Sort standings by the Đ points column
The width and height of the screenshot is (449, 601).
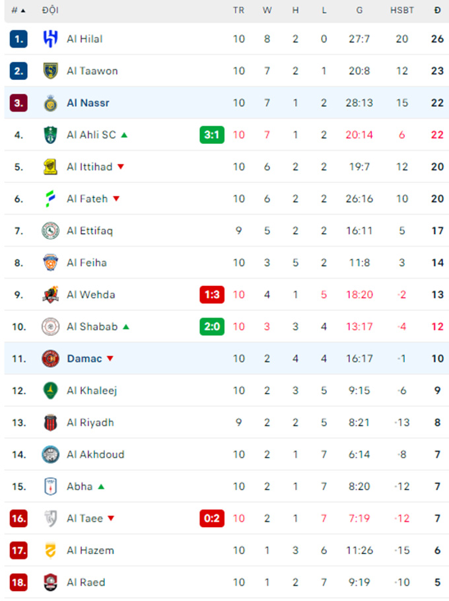coord(437,11)
